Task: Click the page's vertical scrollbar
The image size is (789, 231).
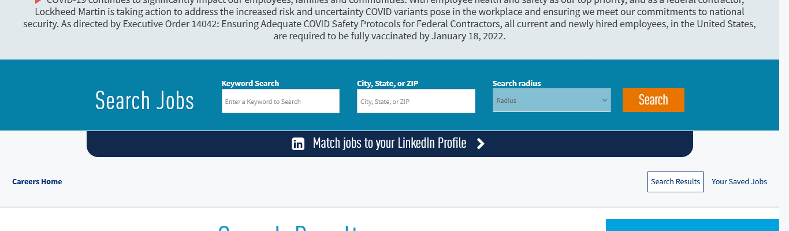Action: click(x=784, y=115)
